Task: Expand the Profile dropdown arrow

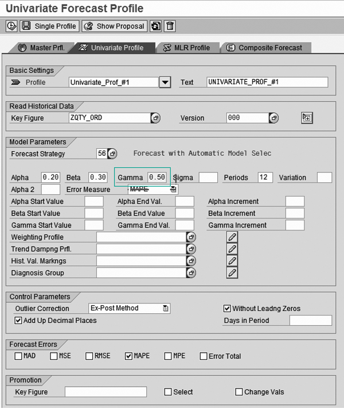Action: [x=165, y=83]
